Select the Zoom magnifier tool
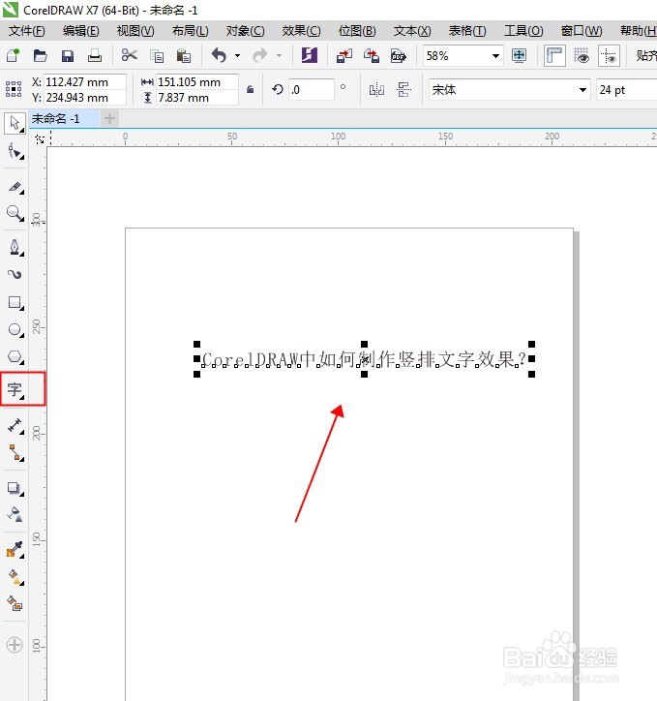 (15, 213)
